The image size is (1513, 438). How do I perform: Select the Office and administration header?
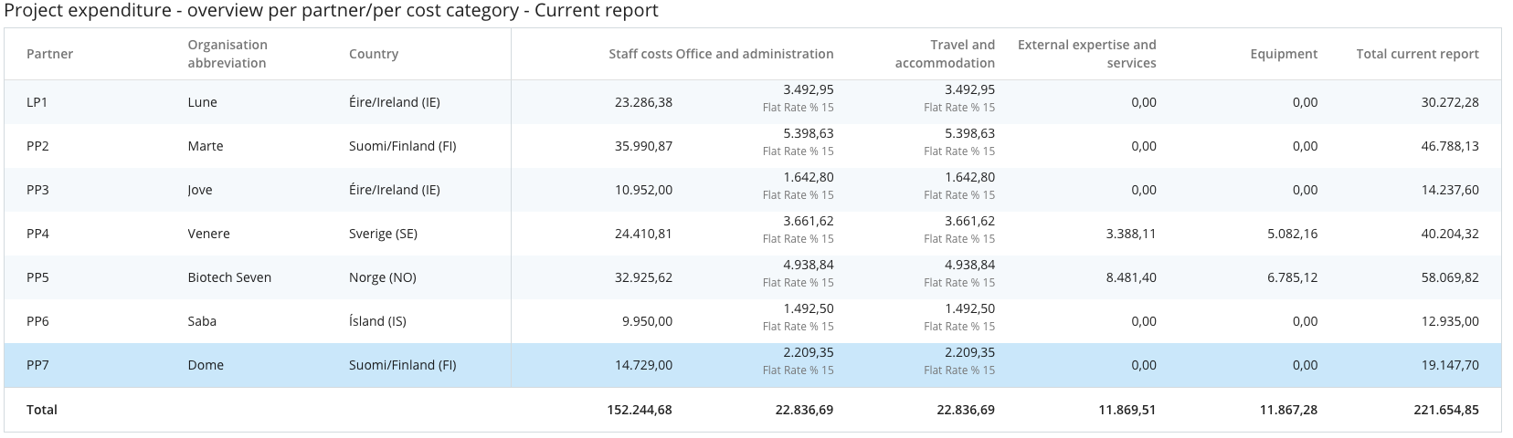coord(755,54)
